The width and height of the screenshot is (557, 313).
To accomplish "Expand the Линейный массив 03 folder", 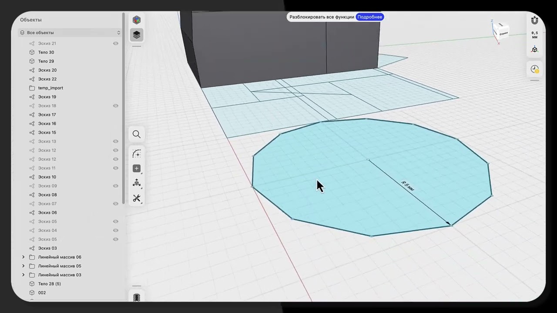I will (23, 275).
